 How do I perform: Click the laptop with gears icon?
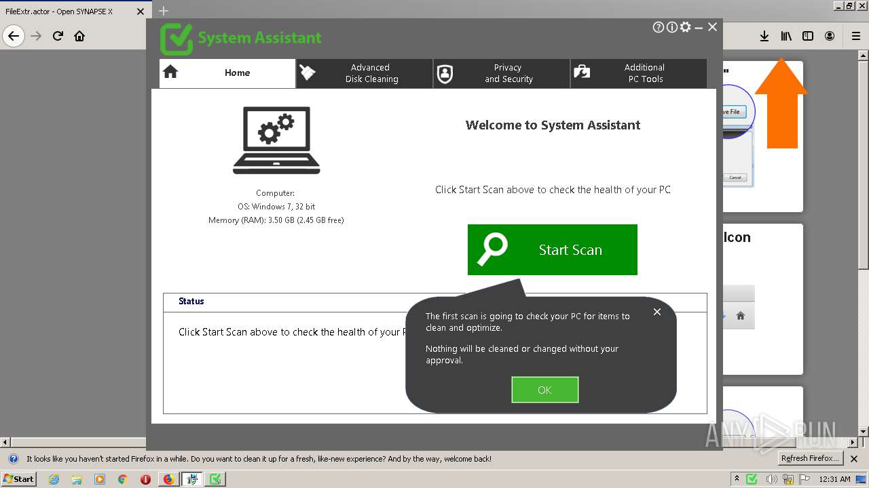276,140
